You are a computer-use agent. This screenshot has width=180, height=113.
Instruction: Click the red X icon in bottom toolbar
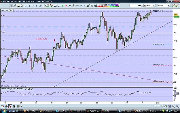point(10,106)
